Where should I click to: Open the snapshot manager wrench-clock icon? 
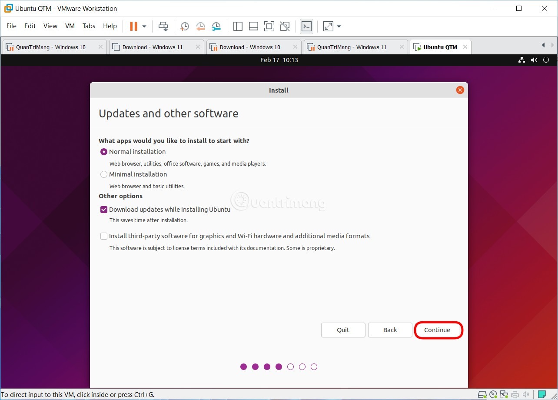click(x=216, y=27)
